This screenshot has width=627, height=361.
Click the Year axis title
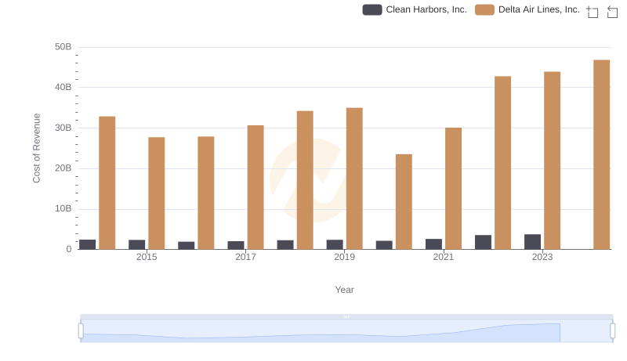tap(344, 290)
